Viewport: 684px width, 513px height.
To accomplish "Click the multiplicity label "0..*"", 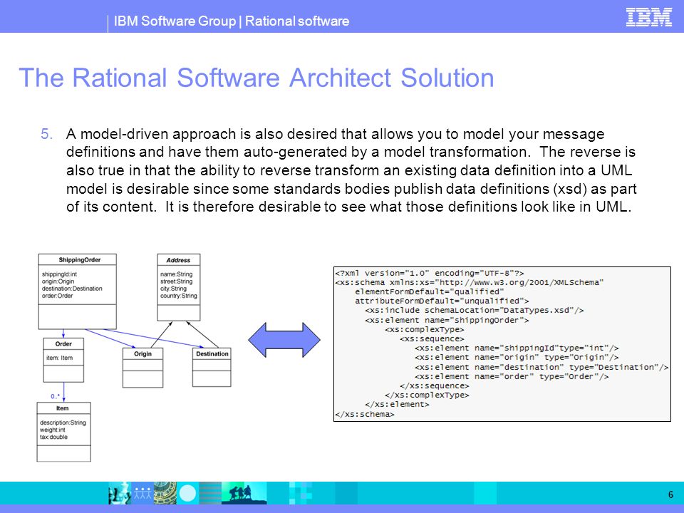I will pos(55,396).
